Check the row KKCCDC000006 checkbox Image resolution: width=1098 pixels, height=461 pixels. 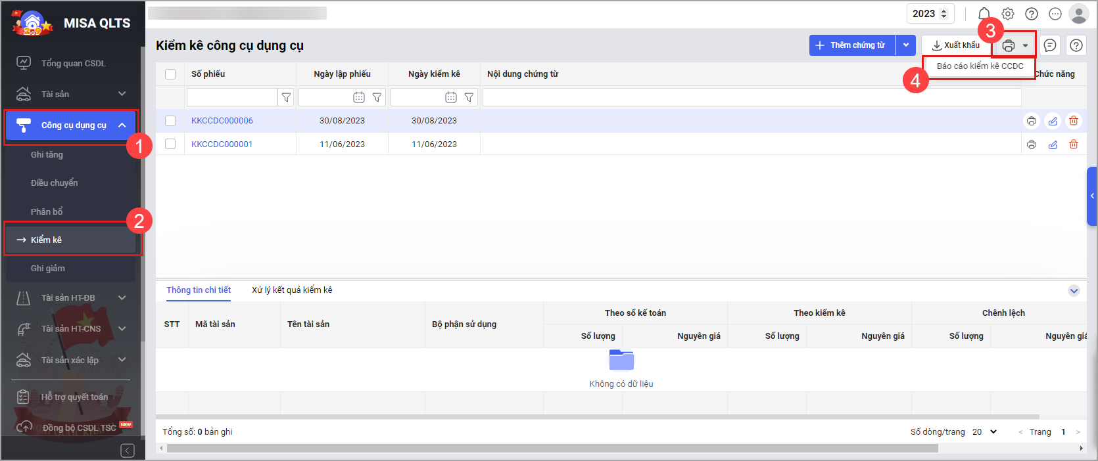pos(170,121)
